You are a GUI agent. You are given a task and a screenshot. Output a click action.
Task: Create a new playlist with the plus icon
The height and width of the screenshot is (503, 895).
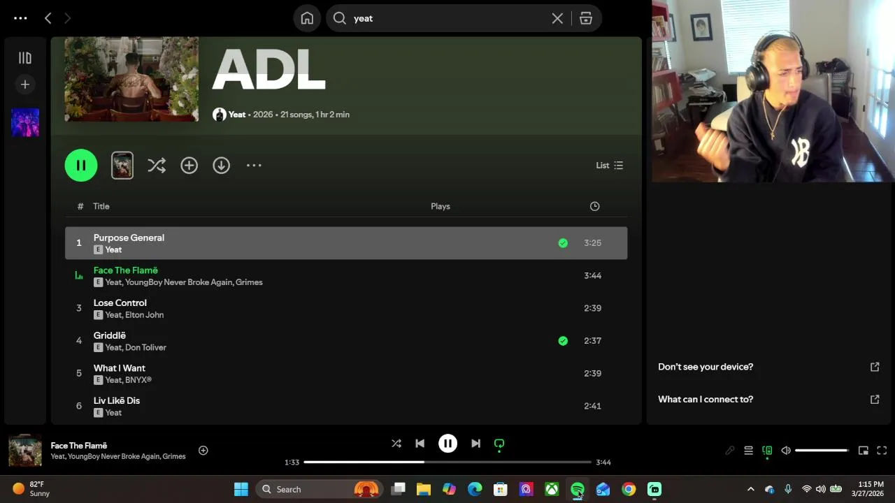click(25, 85)
